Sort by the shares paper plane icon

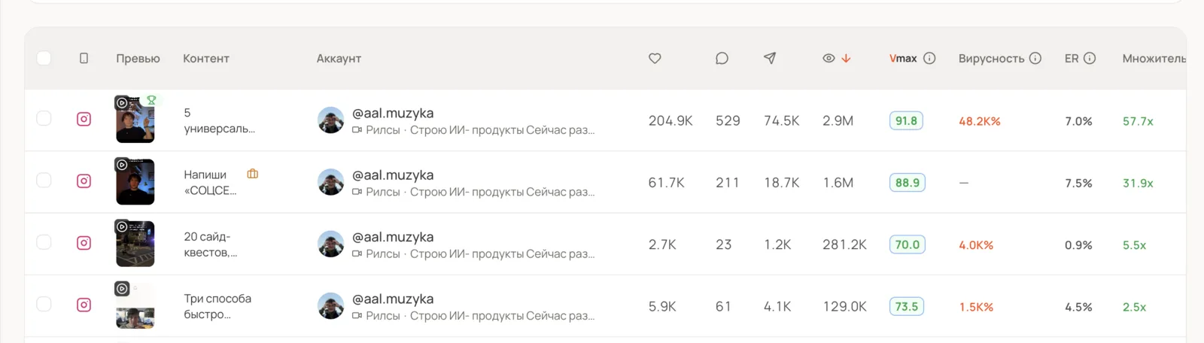pos(770,58)
